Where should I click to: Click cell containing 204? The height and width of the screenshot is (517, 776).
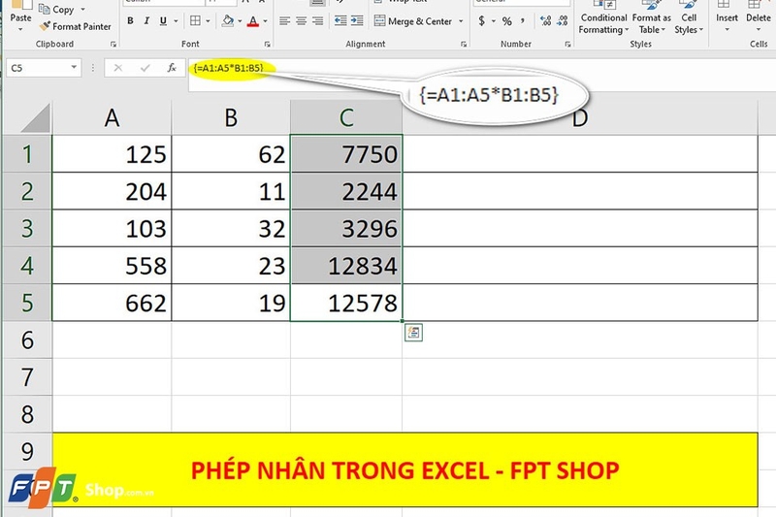tap(112, 191)
